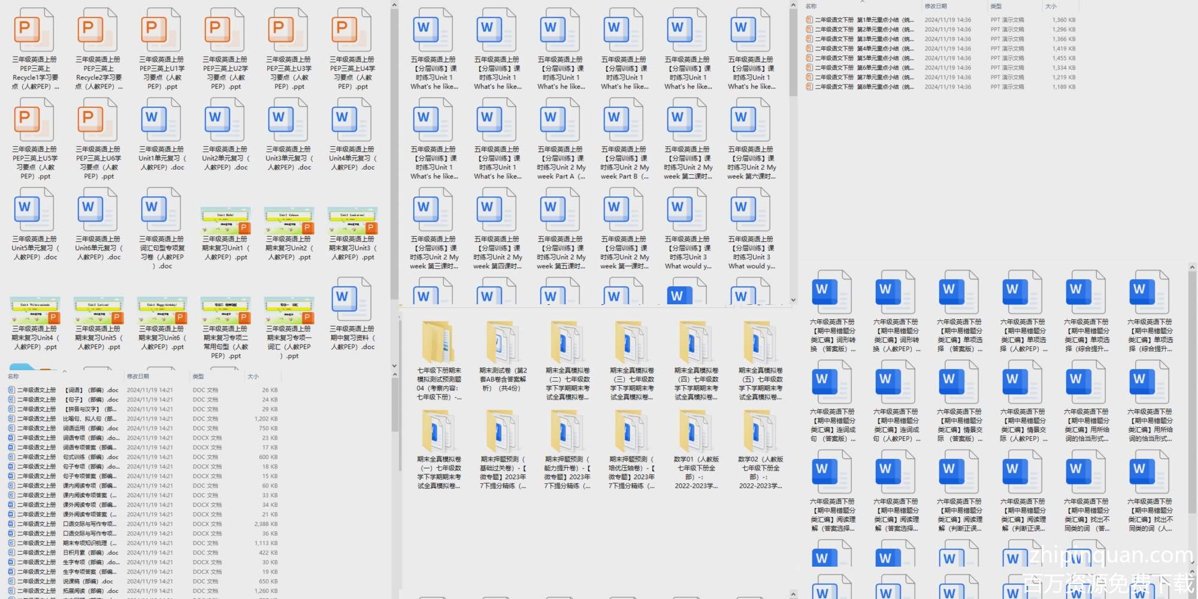Open the 数学01 人教版七年级下册 folder
Image resolution: width=1198 pixels, height=599 pixels.
[695, 431]
